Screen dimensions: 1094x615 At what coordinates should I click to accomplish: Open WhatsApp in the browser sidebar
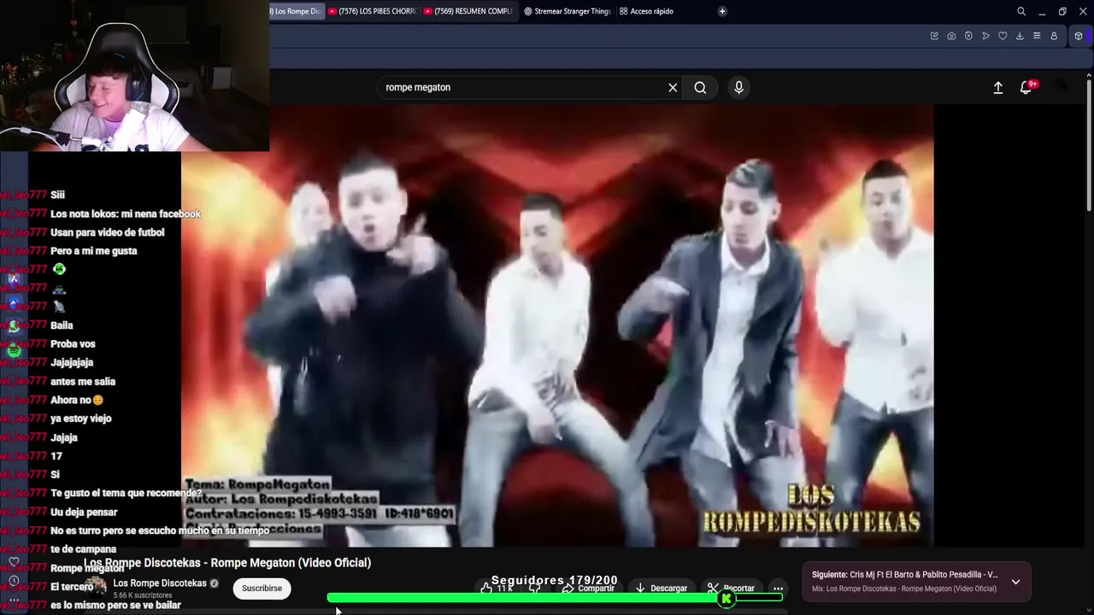[x=14, y=325]
